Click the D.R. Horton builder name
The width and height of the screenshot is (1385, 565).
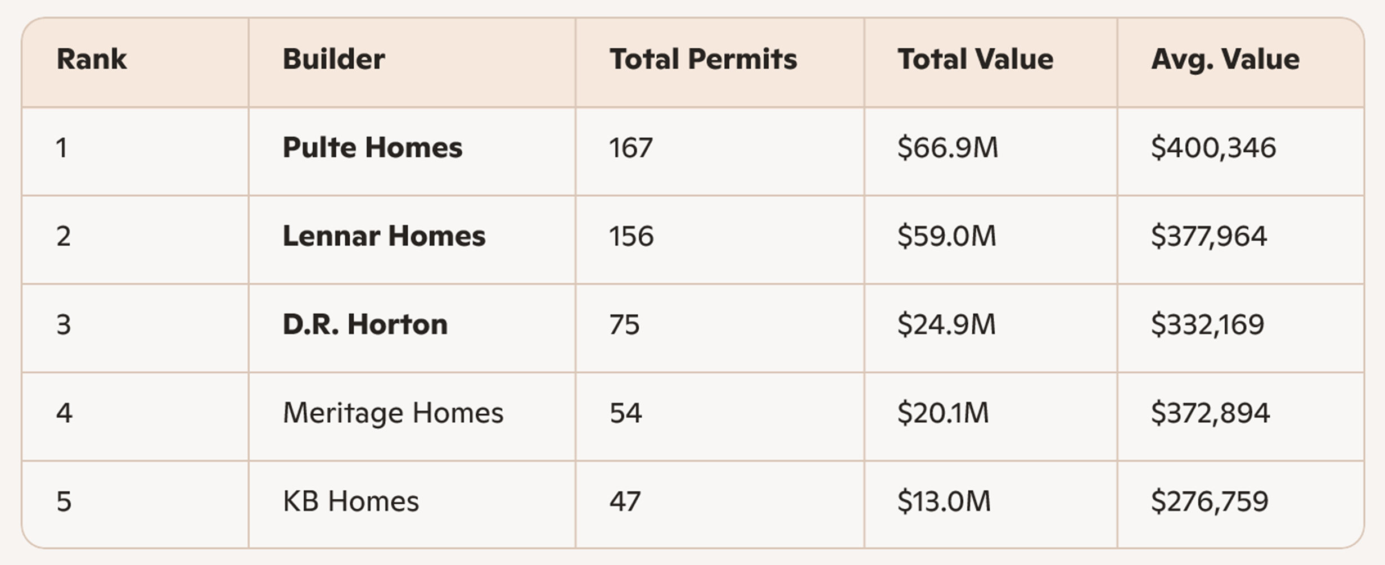(365, 324)
